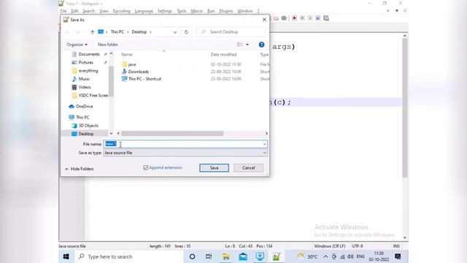Open Encoding menu in Notepad++
The image size is (467, 263).
click(x=122, y=11)
